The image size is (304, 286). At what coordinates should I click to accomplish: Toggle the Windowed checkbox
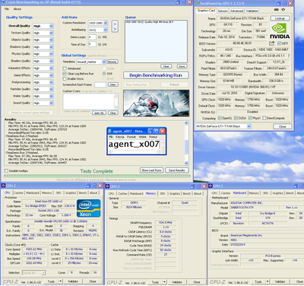[65, 68]
